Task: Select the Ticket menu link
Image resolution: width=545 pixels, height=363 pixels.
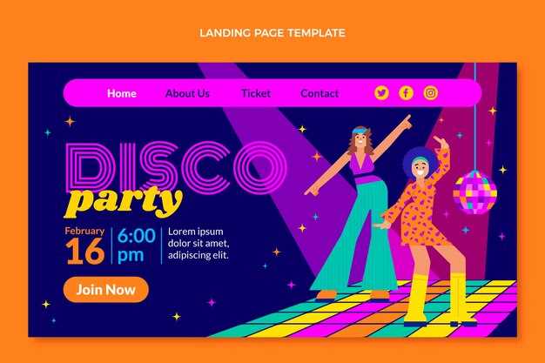Action: point(256,93)
